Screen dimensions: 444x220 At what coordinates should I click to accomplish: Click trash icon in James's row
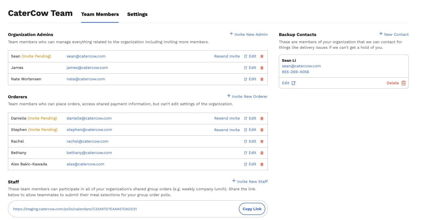(262, 68)
